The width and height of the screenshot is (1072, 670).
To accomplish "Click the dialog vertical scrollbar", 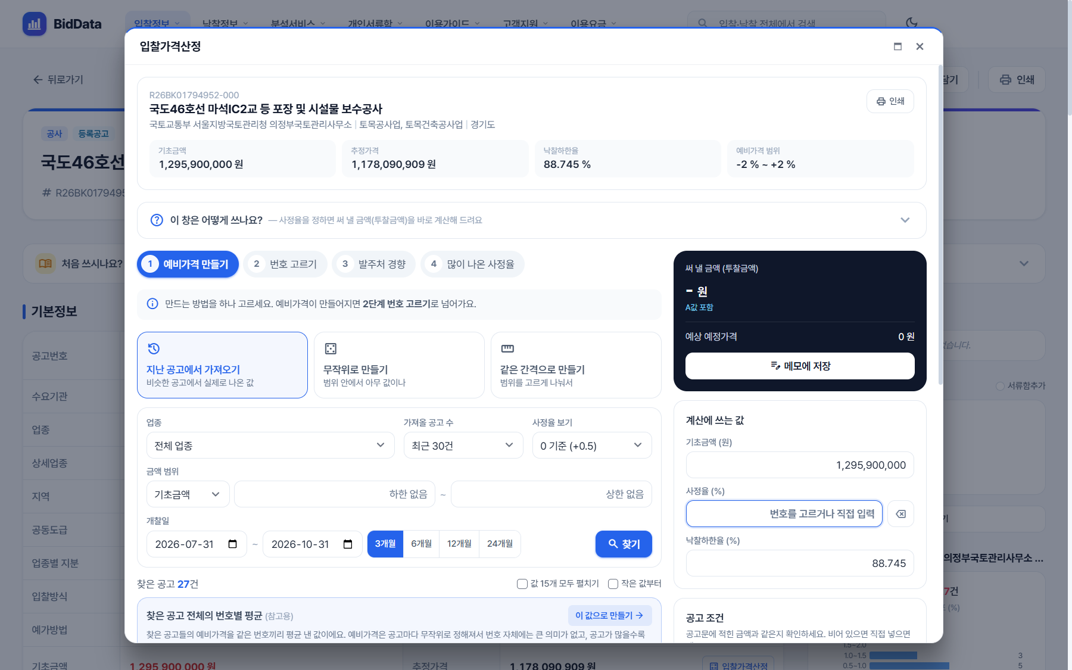I will pyautogui.click(x=940, y=226).
